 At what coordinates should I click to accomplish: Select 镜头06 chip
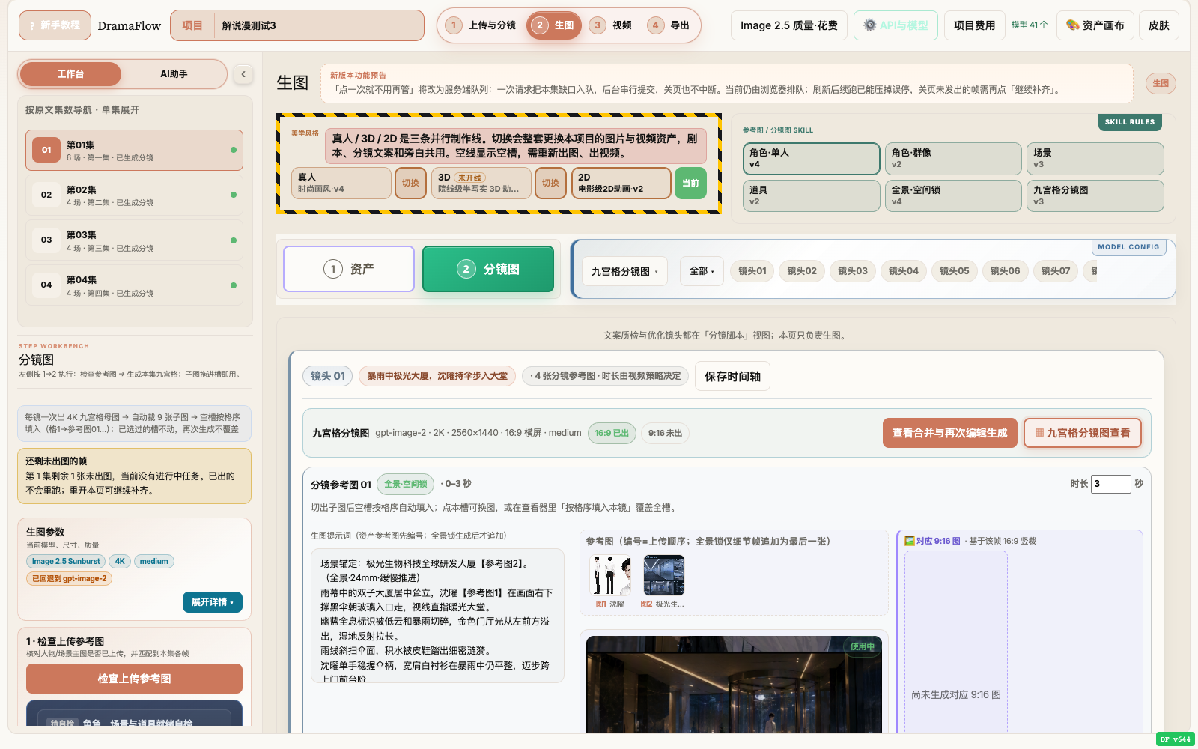[1005, 271]
